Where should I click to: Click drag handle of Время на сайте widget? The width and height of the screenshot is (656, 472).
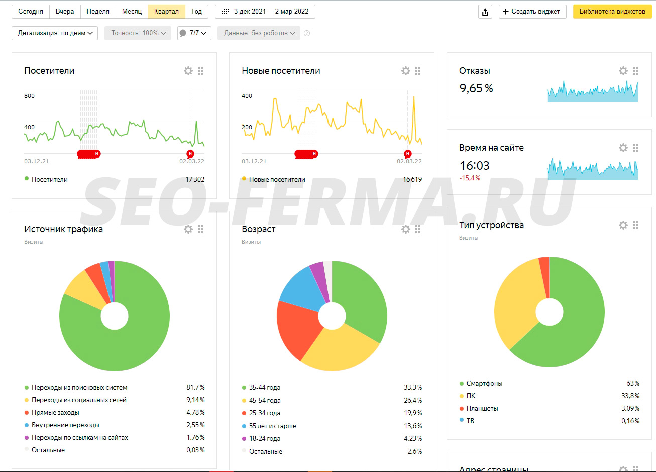[x=636, y=148]
